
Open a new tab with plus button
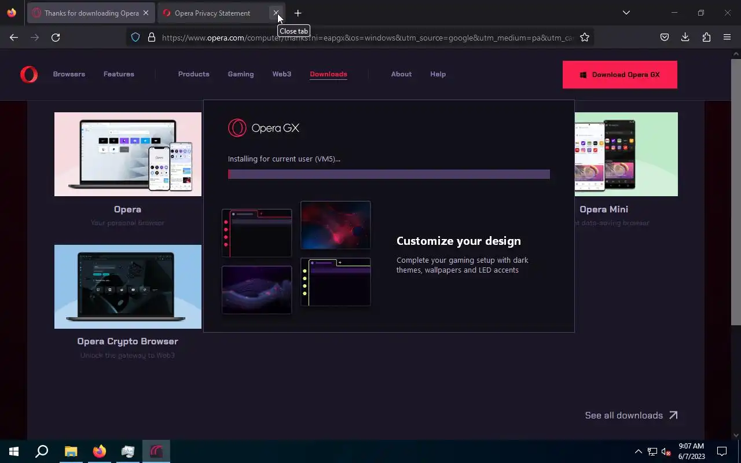(x=298, y=13)
